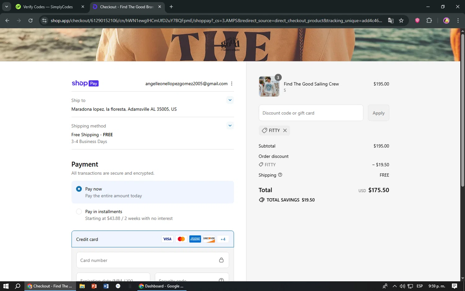Close the Checkout tab
465x291 pixels.
(160, 7)
